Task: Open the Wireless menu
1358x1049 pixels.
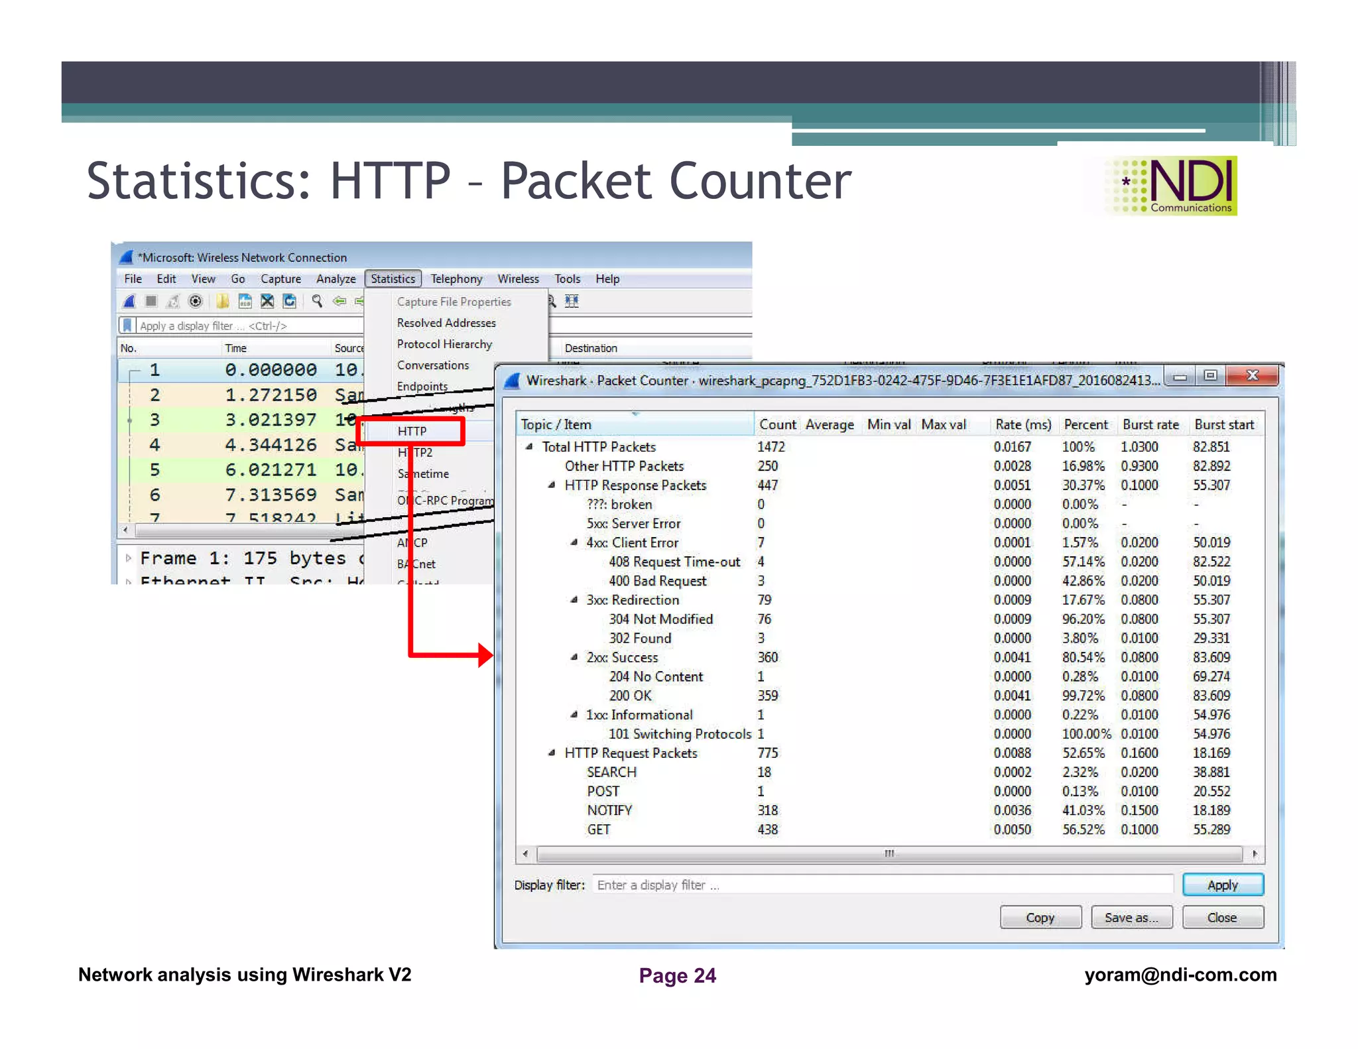Action: [518, 279]
